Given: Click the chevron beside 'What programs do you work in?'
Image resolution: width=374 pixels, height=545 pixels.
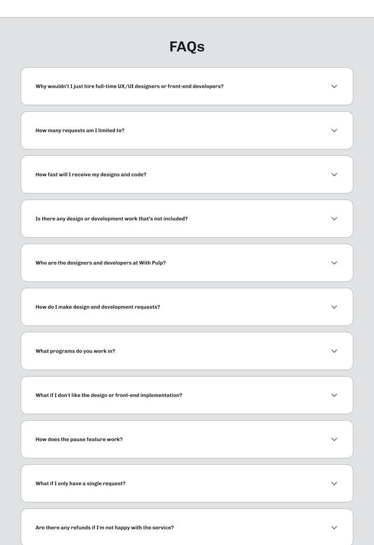Looking at the screenshot, I should click(334, 351).
